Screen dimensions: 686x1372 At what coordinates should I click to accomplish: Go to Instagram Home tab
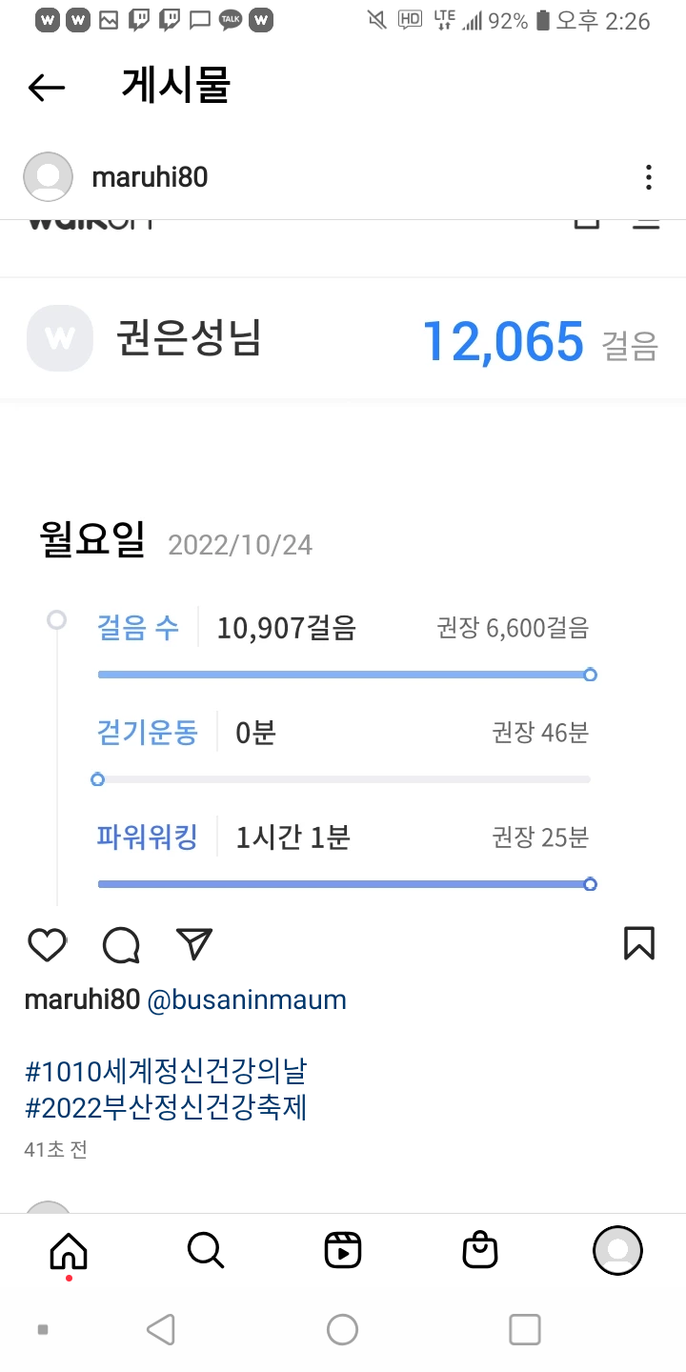69,1249
